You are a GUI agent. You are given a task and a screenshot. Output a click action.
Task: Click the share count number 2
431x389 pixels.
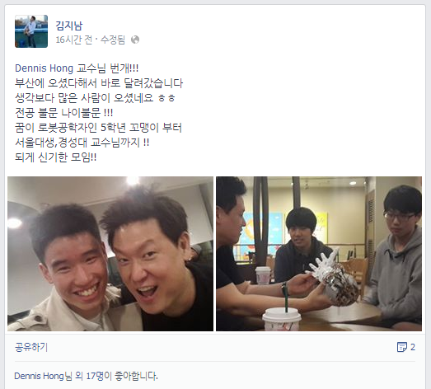413,347
